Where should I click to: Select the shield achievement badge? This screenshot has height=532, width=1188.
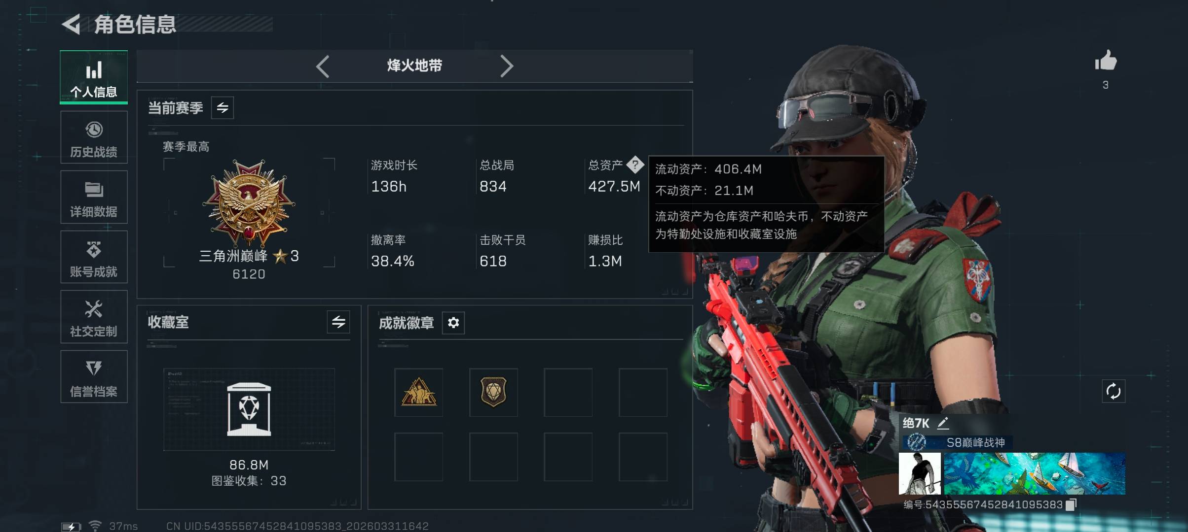click(493, 393)
